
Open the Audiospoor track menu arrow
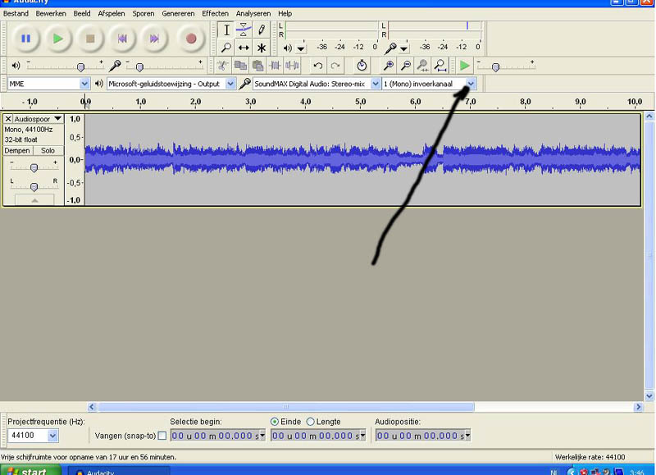click(x=57, y=119)
